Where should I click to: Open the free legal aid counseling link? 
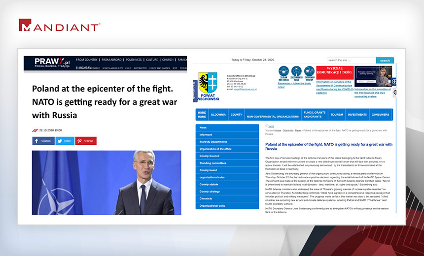[x=373, y=93]
